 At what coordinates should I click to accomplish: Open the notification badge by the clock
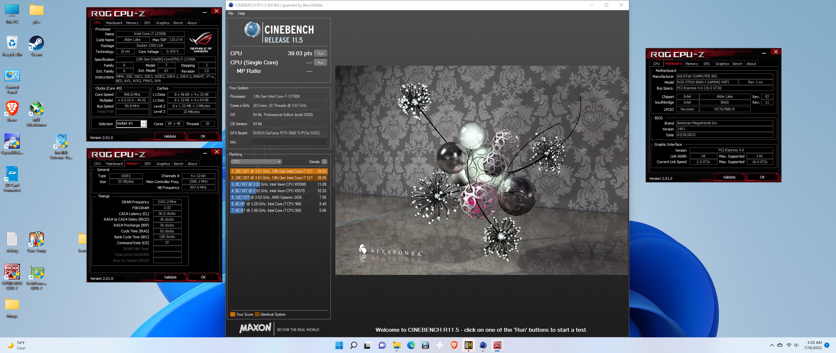click(x=827, y=345)
